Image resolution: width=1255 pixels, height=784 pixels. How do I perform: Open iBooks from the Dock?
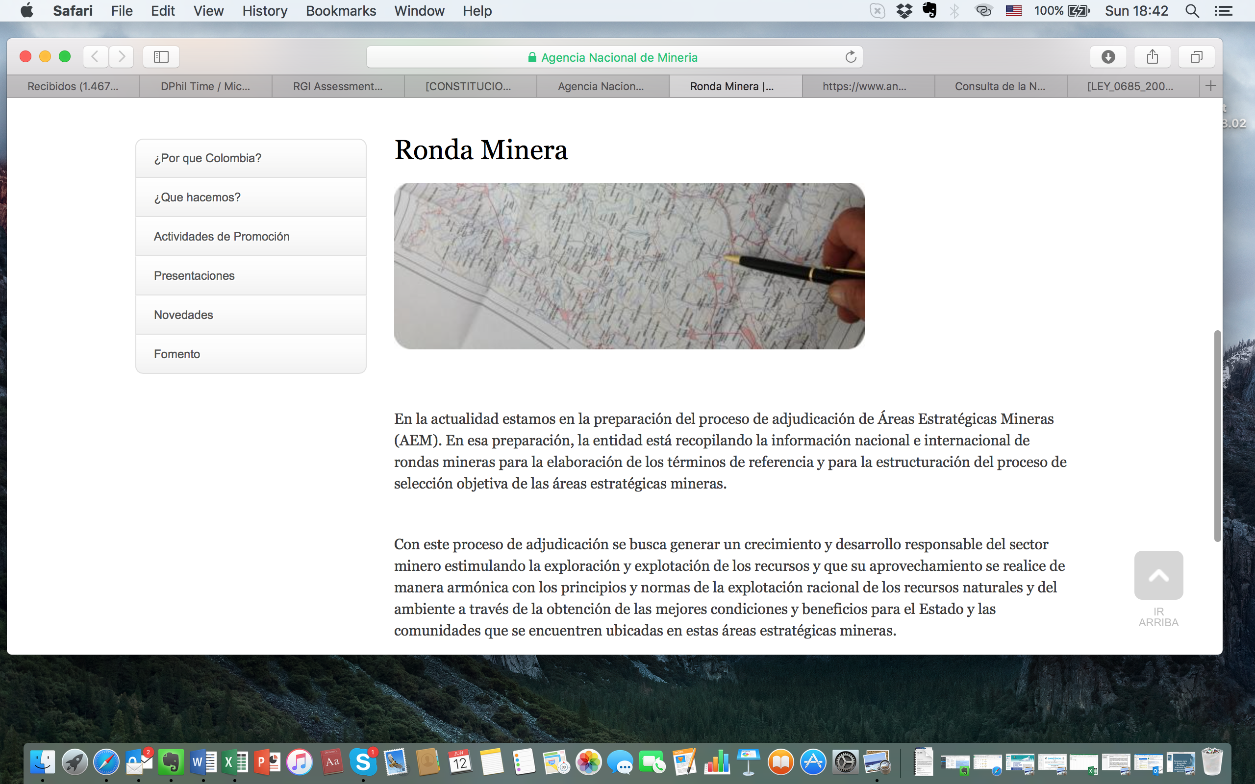(x=780, y=762)
